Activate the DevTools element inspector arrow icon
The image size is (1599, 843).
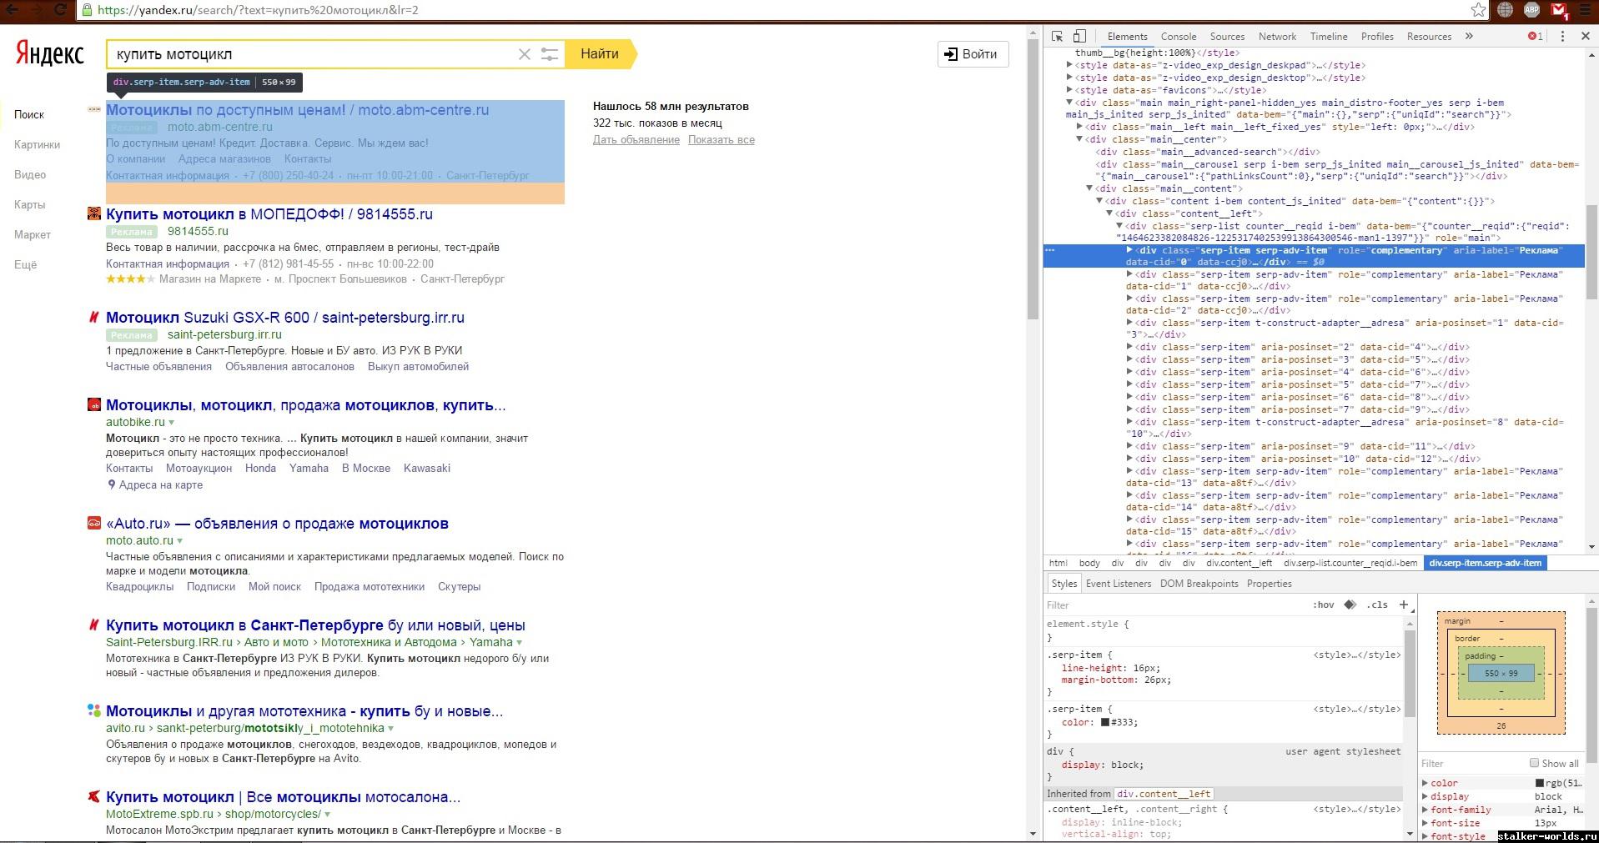point(1058,36)
